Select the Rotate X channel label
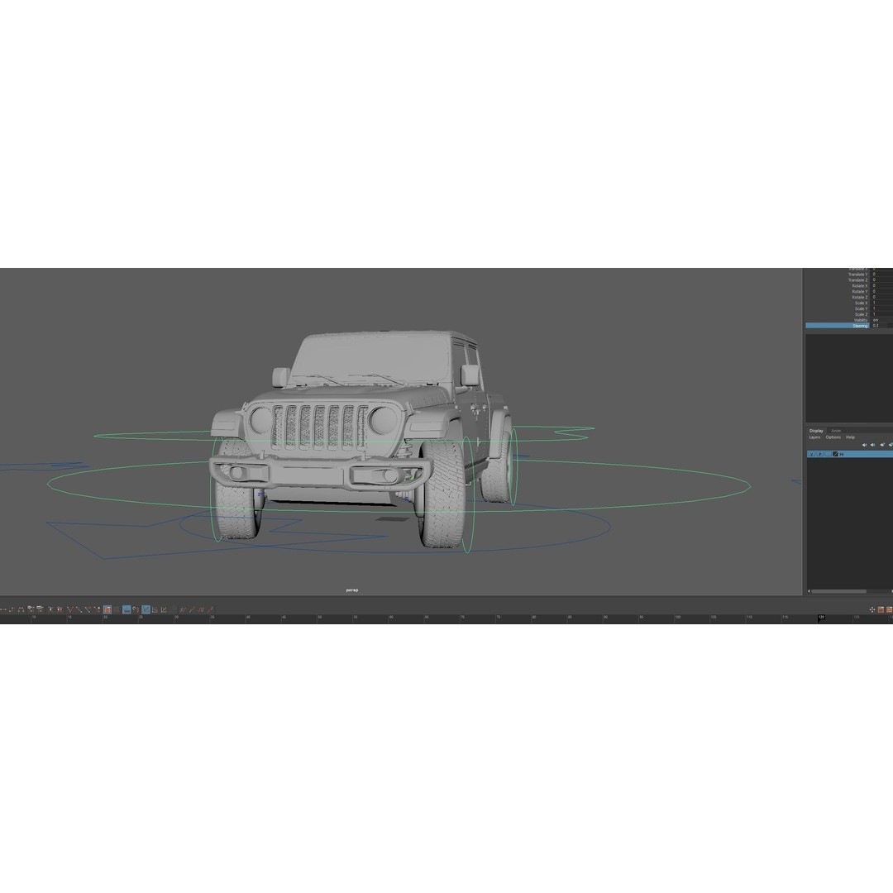This screenshot has height=893, width=893. pyautogui.click(x=859, y=286)
